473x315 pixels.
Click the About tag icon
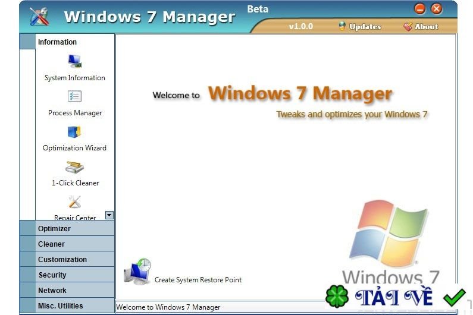pyautogui.click(x=408, y=27)
